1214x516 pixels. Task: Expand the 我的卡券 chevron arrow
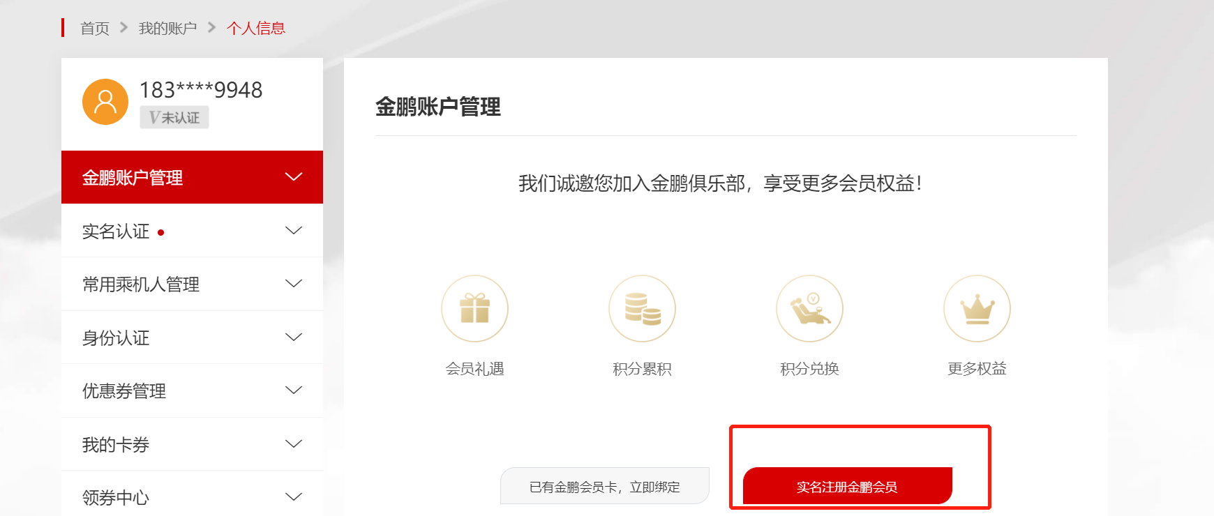click(x=294, y=444)
